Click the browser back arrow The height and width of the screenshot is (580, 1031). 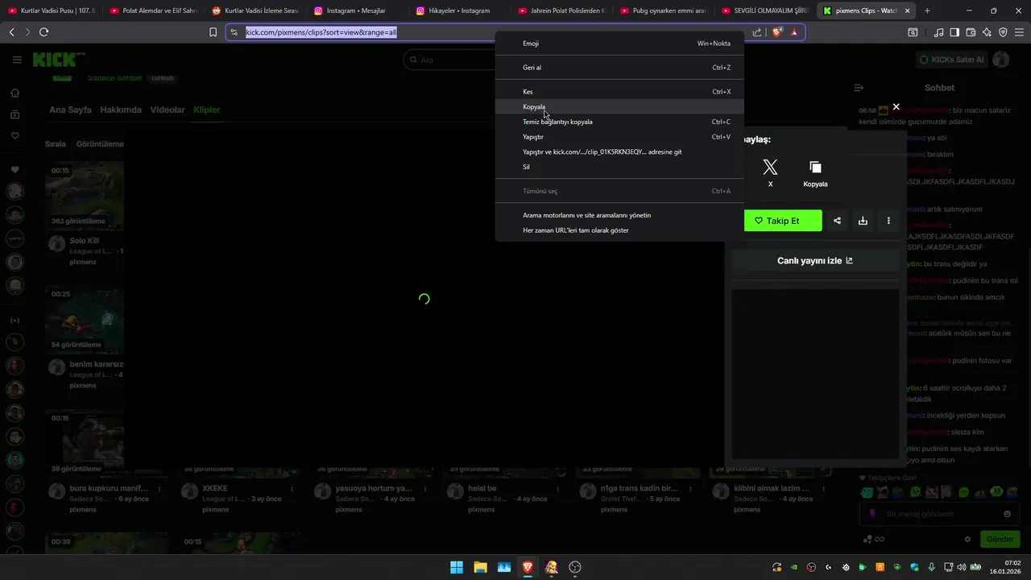pos(11,32)
